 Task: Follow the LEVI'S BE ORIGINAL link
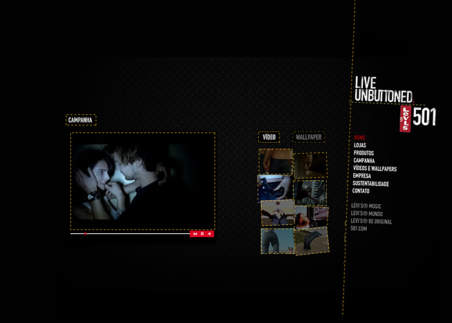(371, 221)
